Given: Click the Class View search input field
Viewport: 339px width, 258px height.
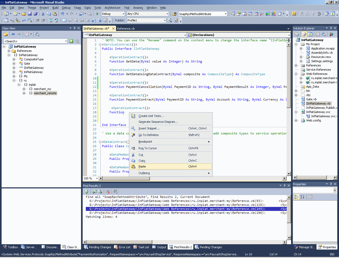Looking at the screenshot, I should point(34,41).
